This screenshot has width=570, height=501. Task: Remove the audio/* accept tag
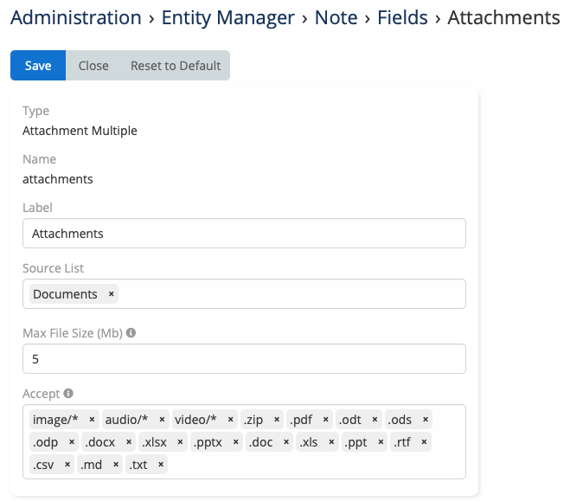[162, 420]
